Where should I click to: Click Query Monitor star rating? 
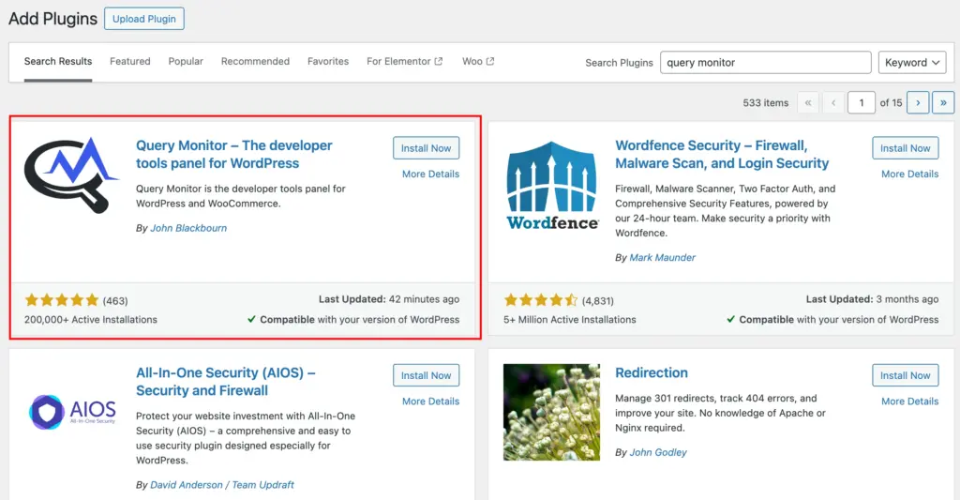[x=61, y=300]
